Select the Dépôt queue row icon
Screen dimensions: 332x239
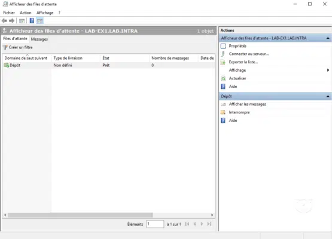[7, 65]
